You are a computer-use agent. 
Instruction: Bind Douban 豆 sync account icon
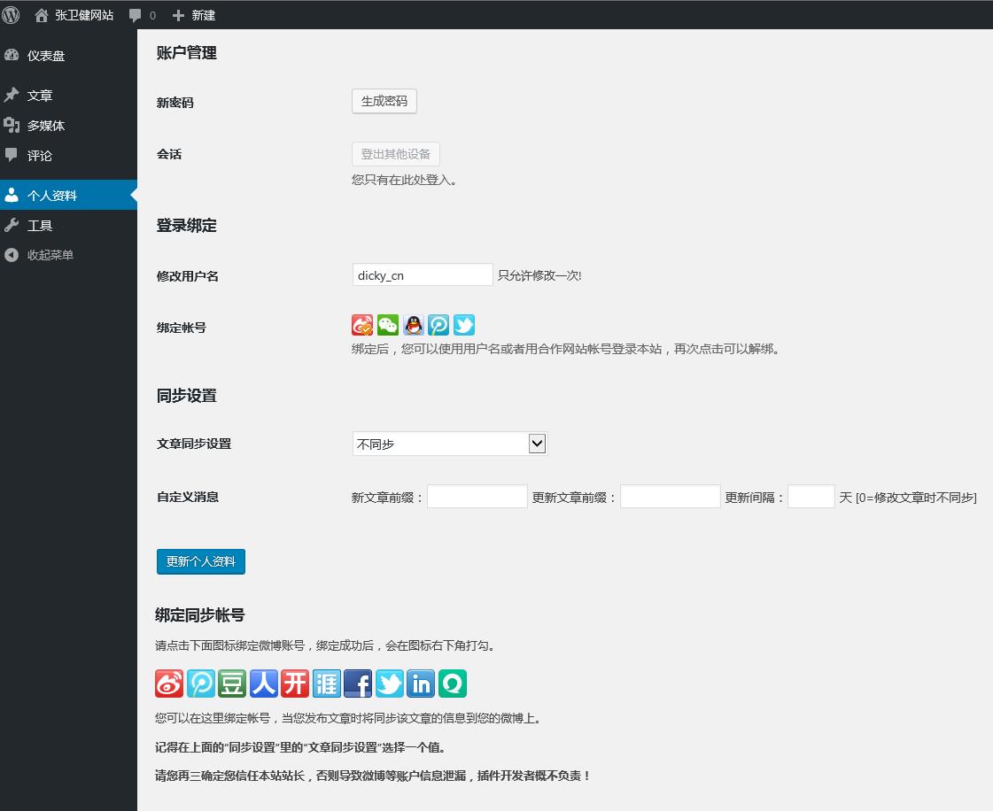coord(232,684)
